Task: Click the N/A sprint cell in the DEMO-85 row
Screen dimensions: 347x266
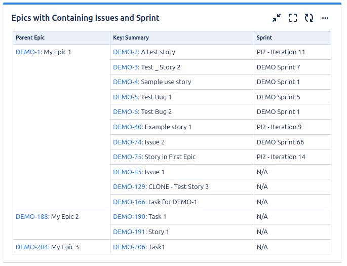Action: [x=292, y=172]
